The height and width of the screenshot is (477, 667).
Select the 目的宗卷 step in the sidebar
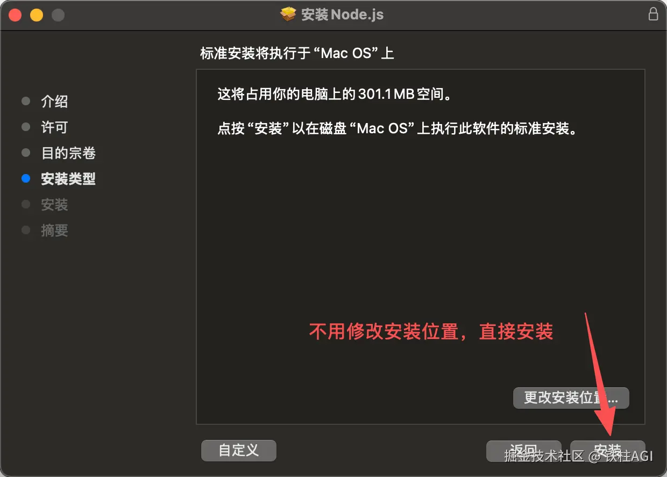click(x=68, y=153)
